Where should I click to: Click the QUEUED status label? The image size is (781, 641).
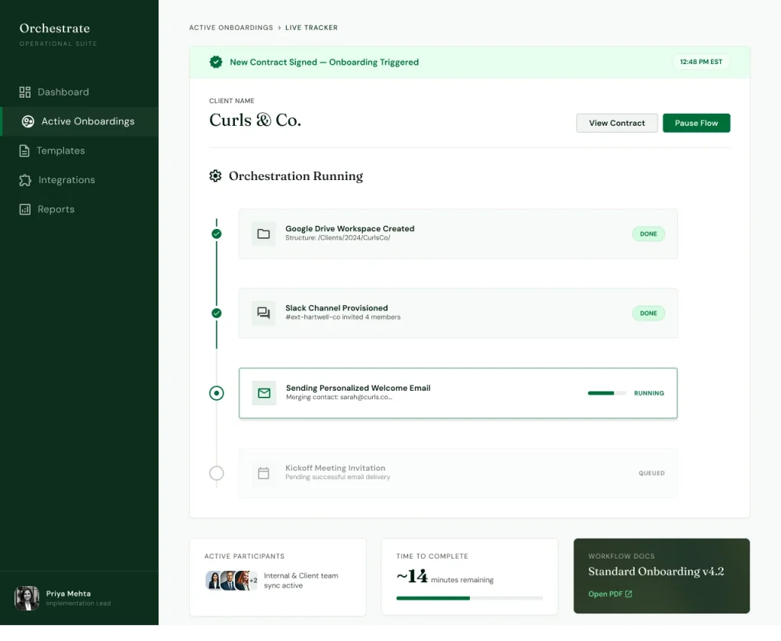pos(651,473)
